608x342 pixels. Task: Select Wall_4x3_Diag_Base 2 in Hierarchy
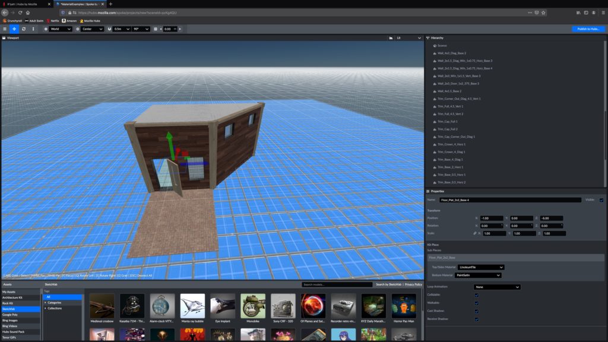click(452, 53)
